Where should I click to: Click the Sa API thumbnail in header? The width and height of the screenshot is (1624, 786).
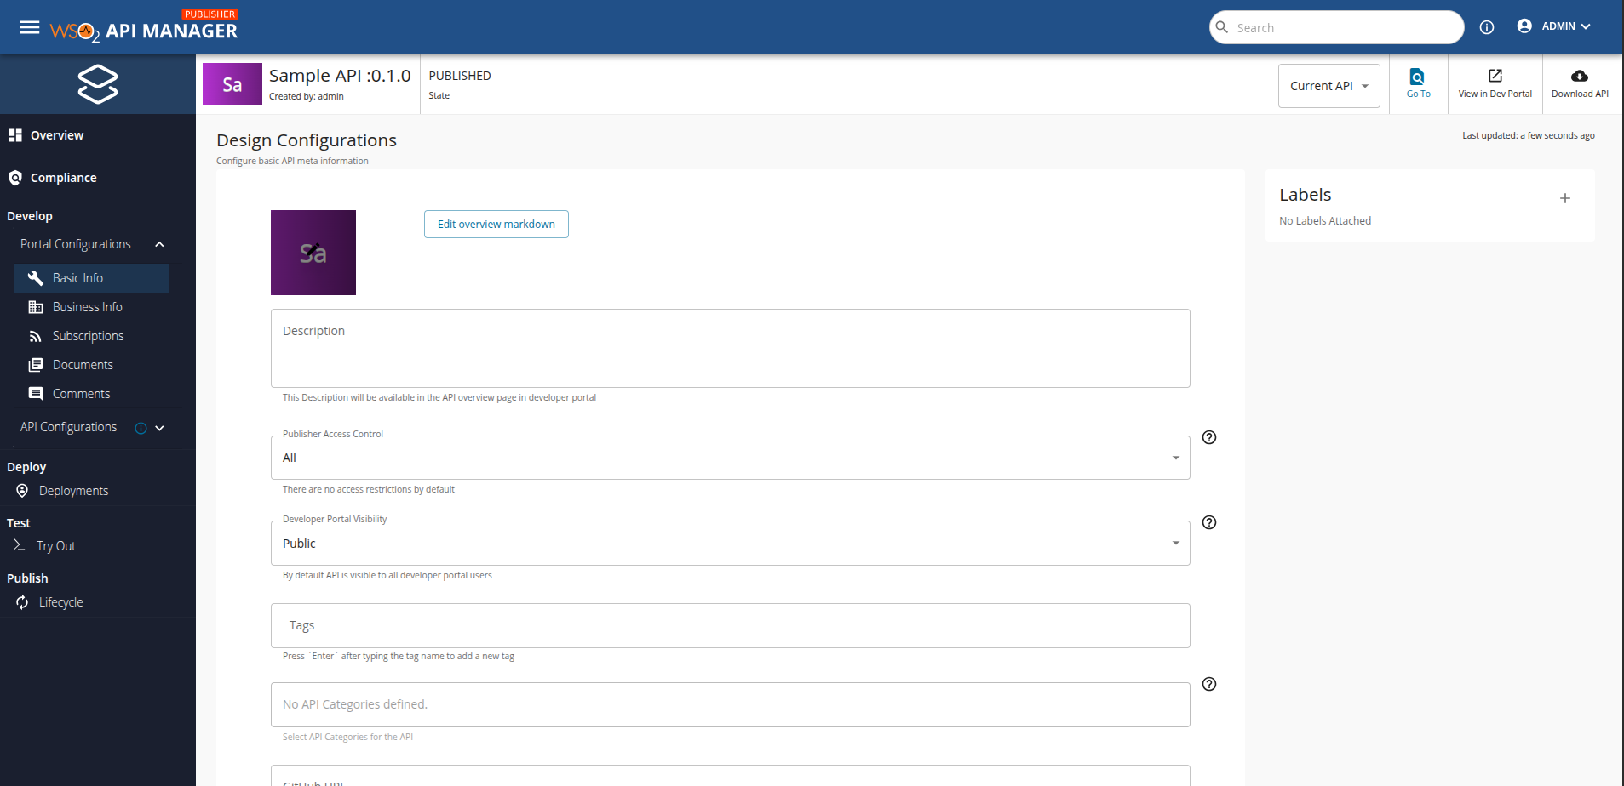(232, 84)
